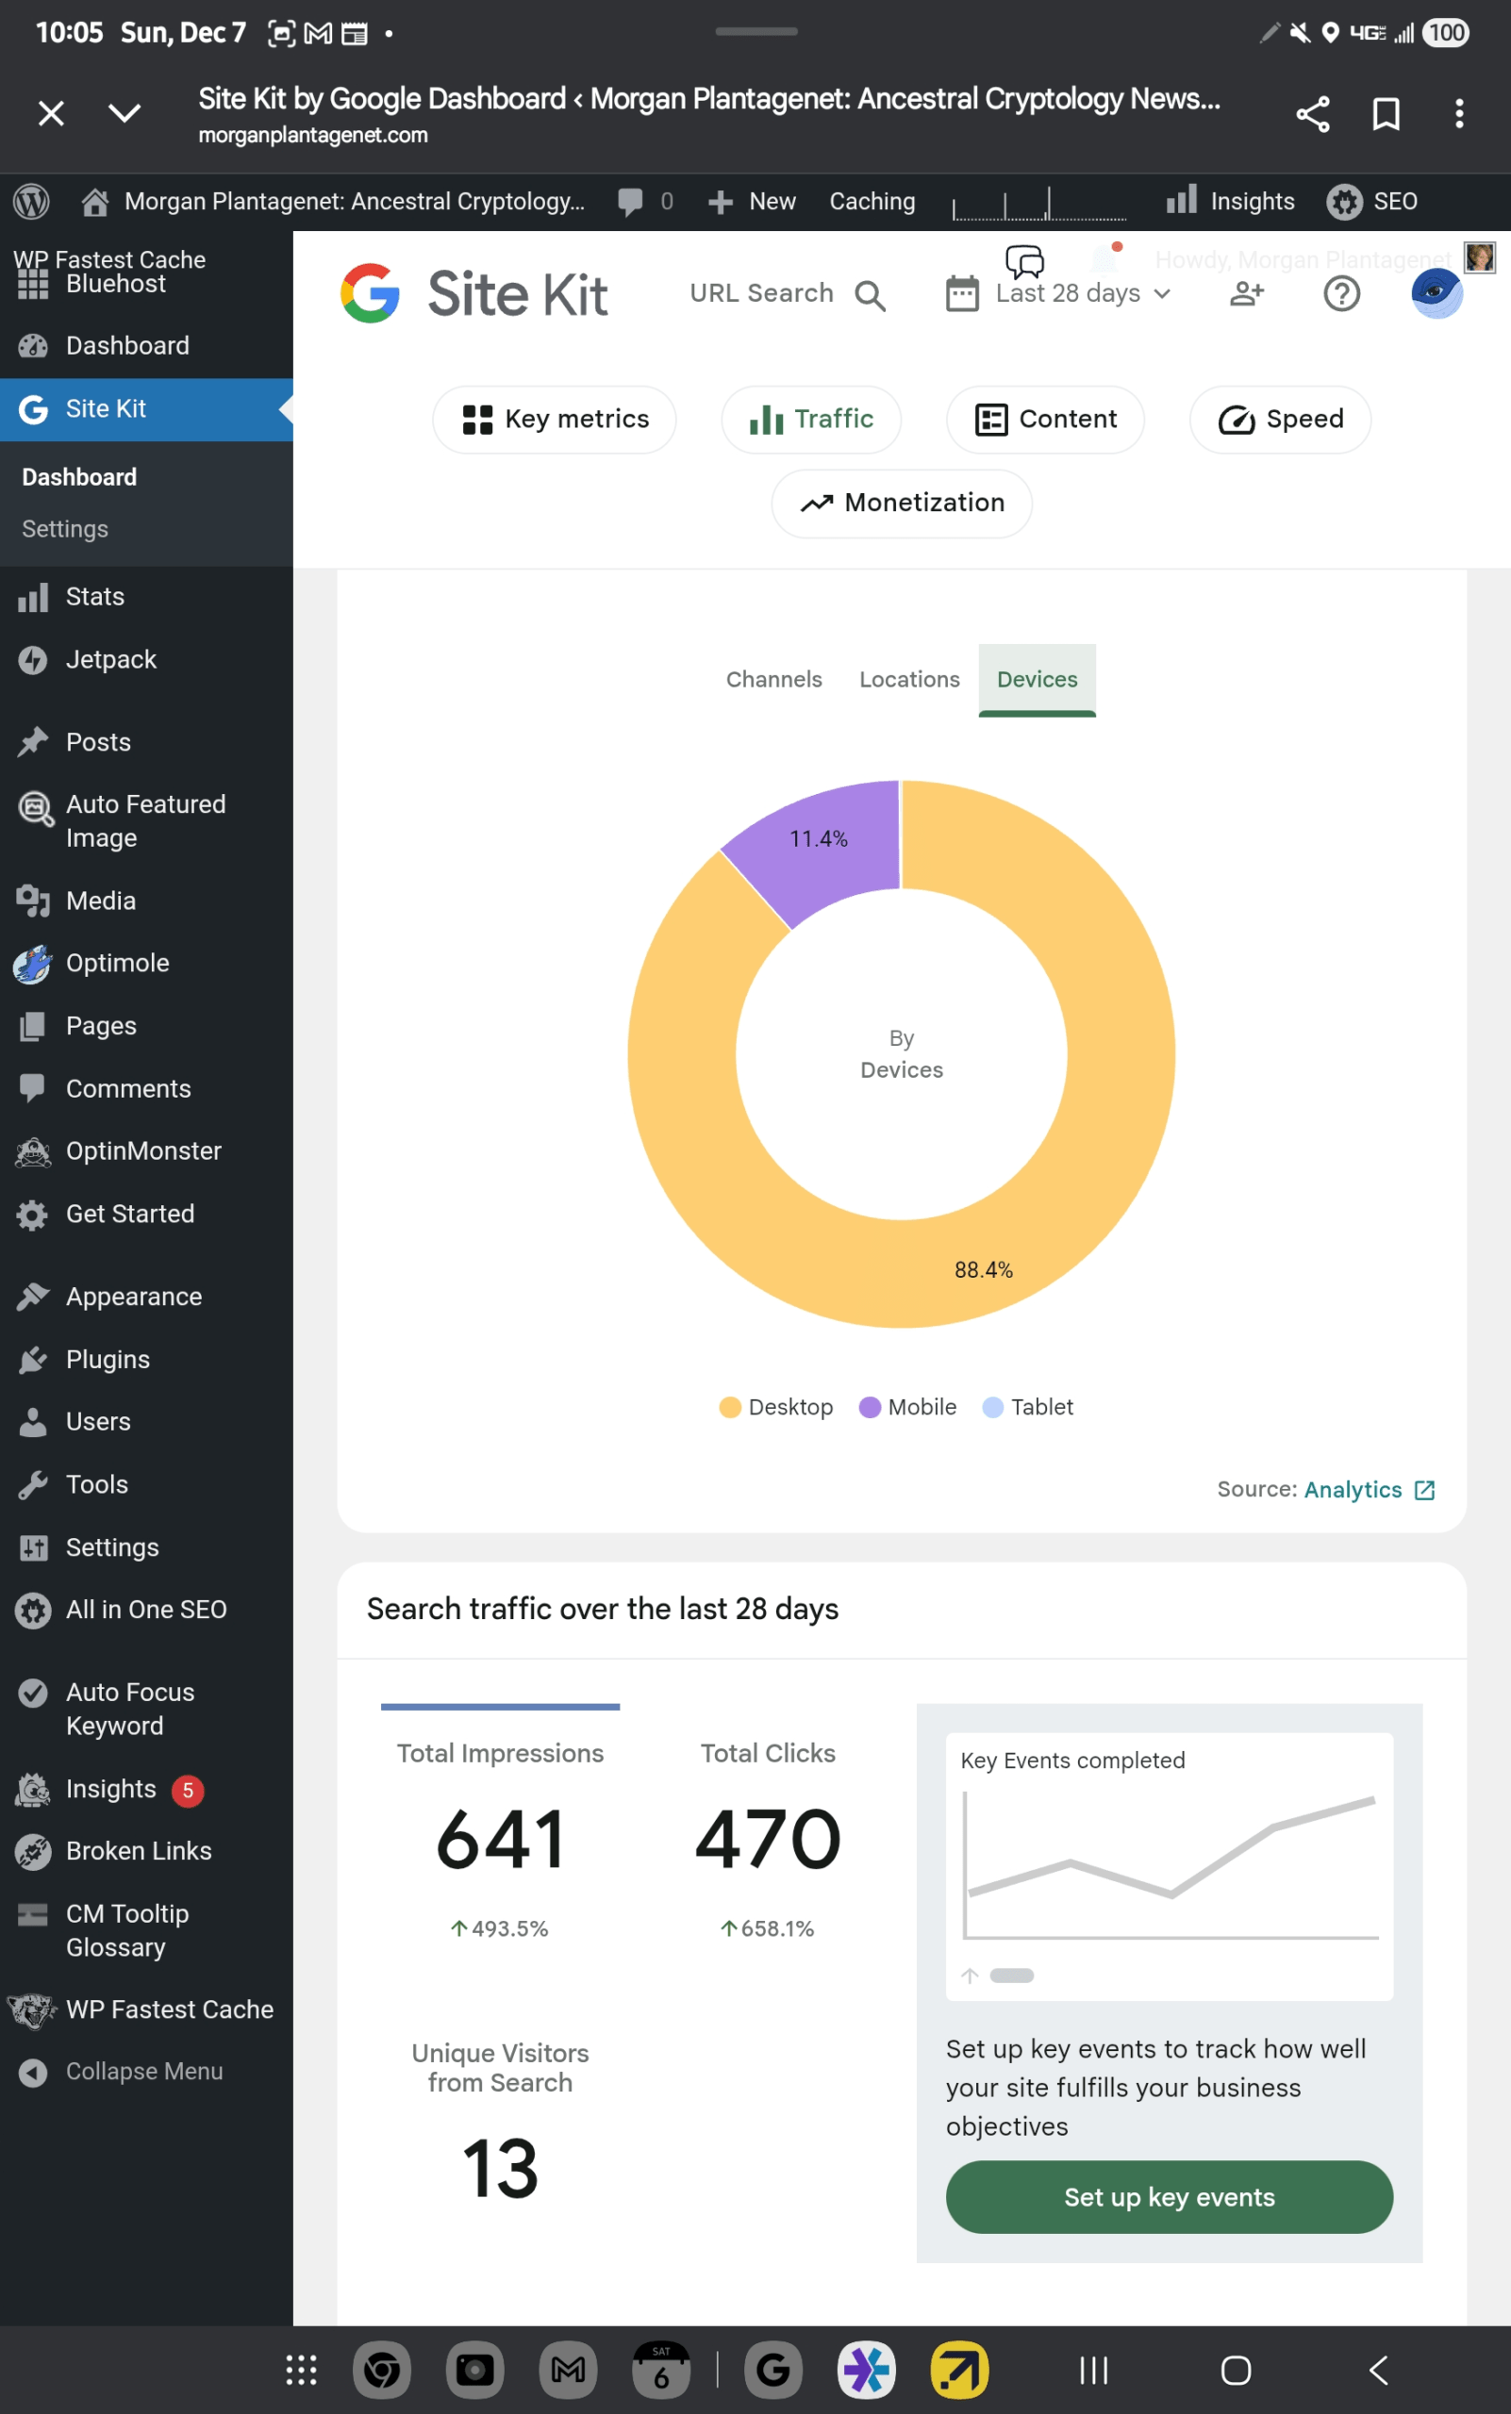Screen dimensions: 1511x2414
Task: Toggle the Mobile legend item in chart
Action: [x=907, y=1407]
